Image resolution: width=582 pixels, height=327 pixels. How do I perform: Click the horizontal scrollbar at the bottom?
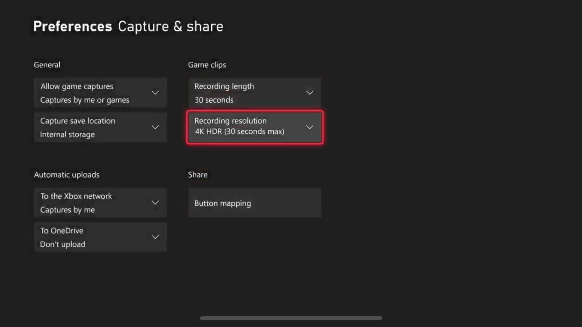(x=291, y=317)
